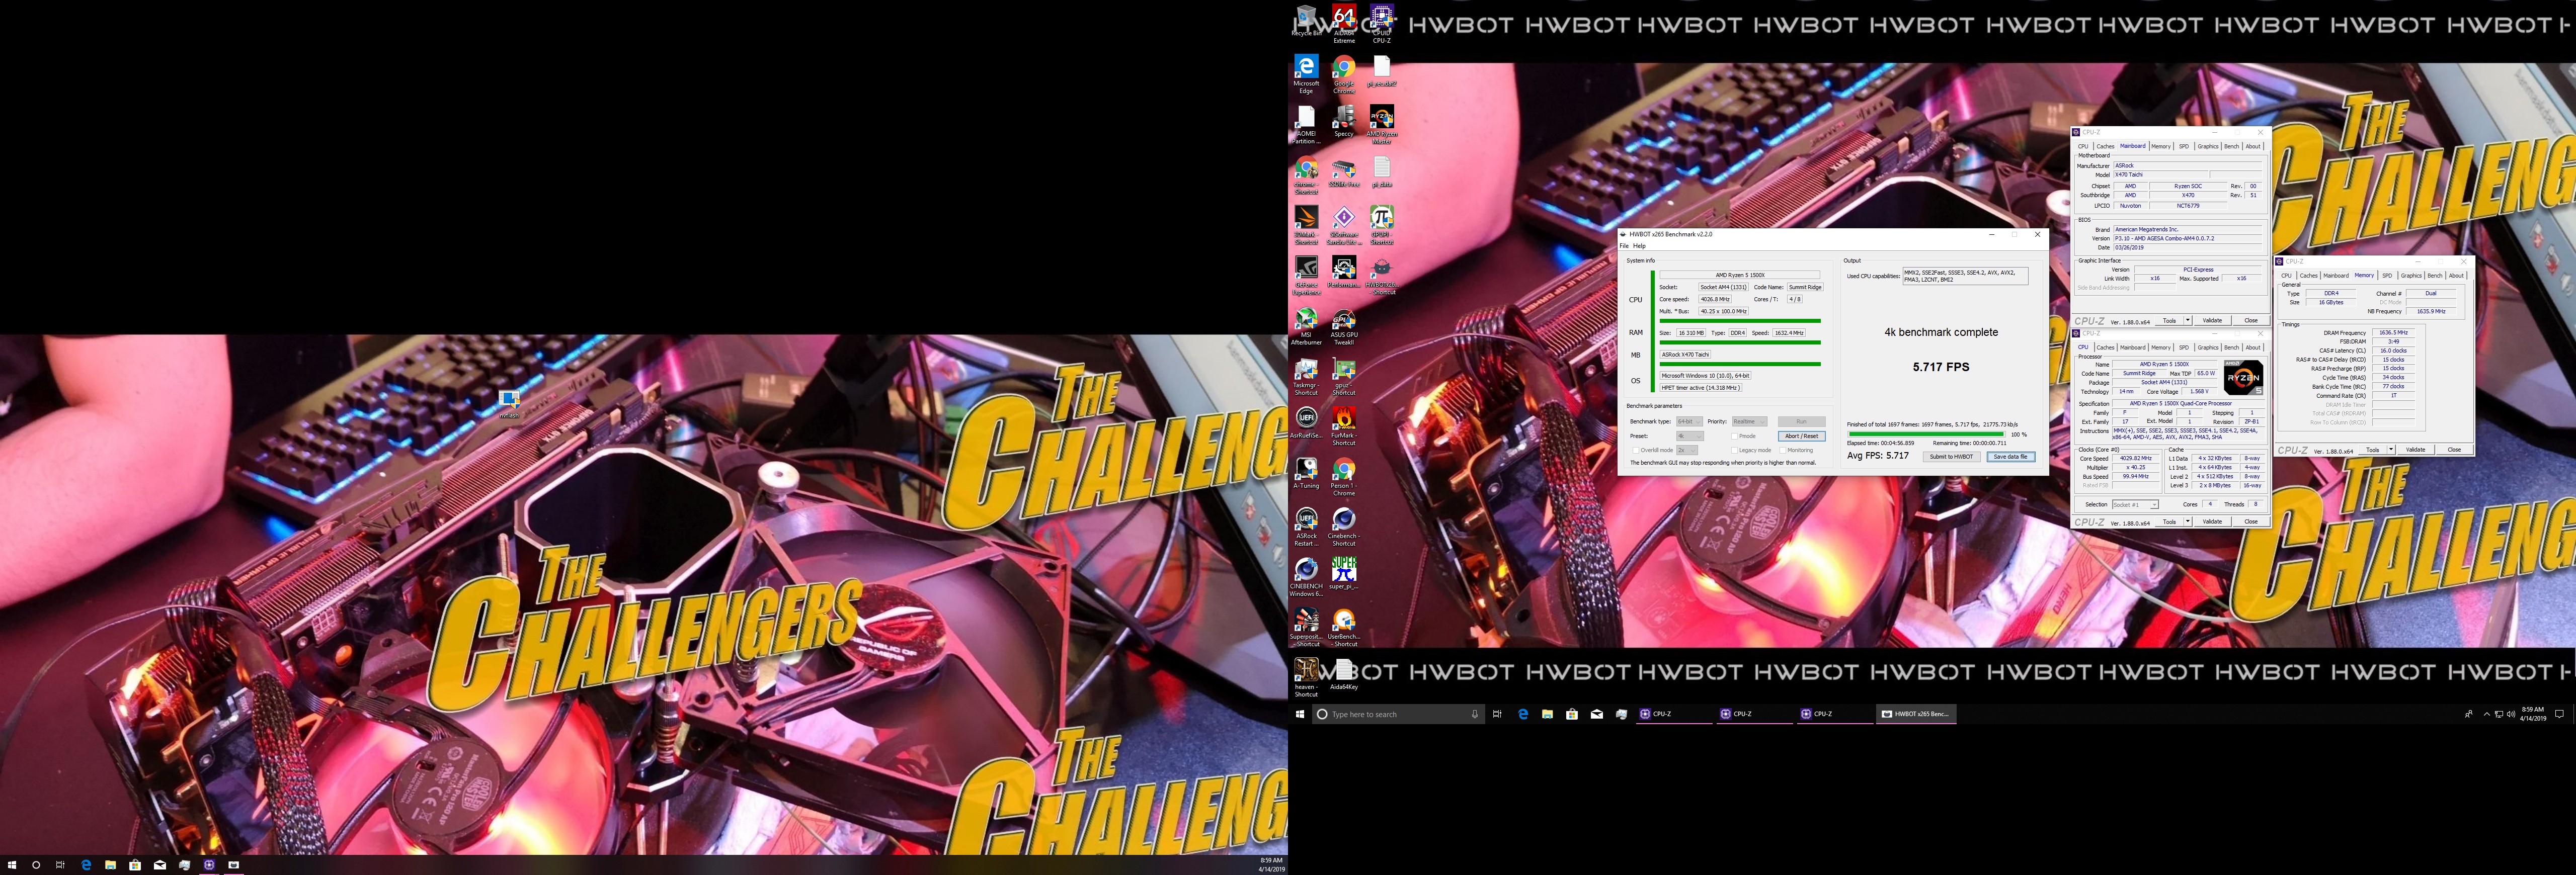The width and height of the screenshot is (2576, 875).
Task: Launch the GPUPI shortcut on the desktop
Action: [x=1381, y=225]
